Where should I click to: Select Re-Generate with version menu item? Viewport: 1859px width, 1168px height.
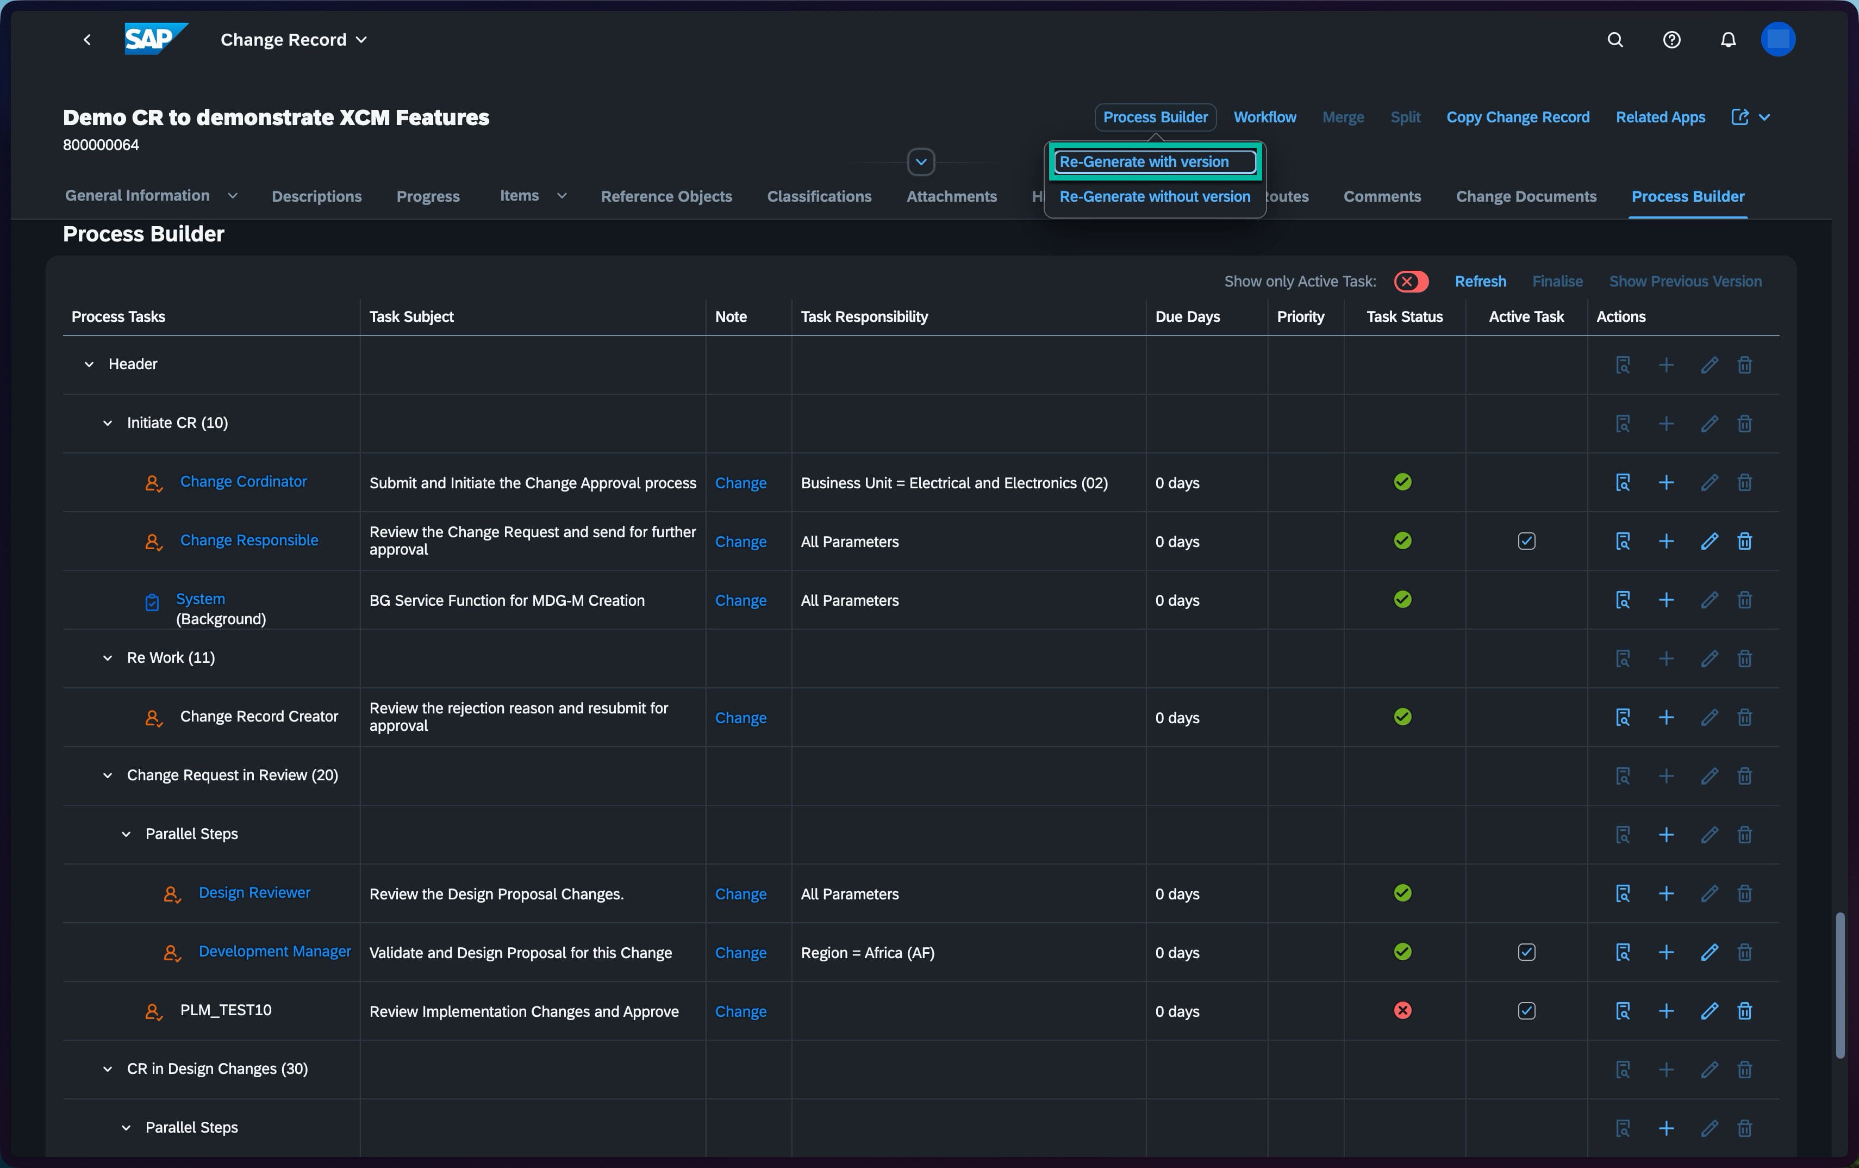pyautogui.click(x=1155, y=161)
